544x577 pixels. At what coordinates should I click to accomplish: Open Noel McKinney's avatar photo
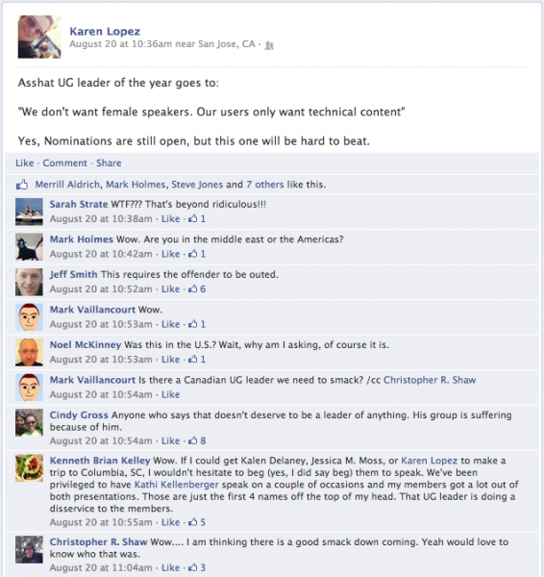pos(29,352)
